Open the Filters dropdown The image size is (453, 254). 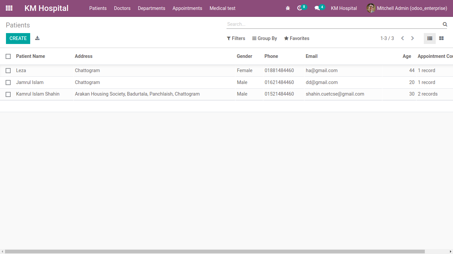(236, 38)
